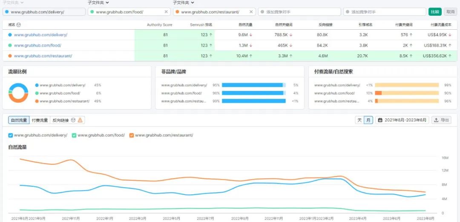The height and width of the screenshot is (222, 460).
Task: Click the 4.6M backlinks value
Action: pyautogui.click(x=323, y=56)
